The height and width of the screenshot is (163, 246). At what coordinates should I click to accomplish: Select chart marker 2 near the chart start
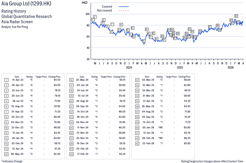tap(95, 17)
